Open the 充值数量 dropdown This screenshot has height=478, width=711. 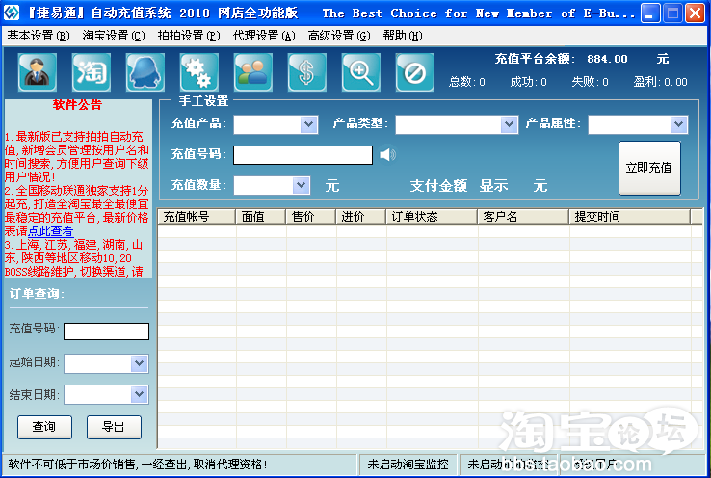click(x=301, y=185)
